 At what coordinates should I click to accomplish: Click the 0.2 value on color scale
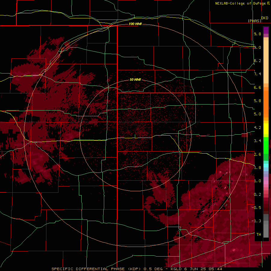pyautogui.click(x=257, y=195)
